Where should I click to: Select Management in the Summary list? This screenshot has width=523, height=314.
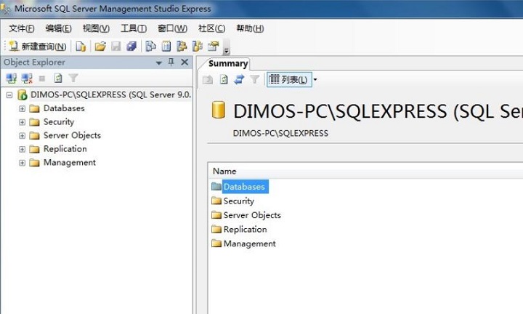pos(249,243)
